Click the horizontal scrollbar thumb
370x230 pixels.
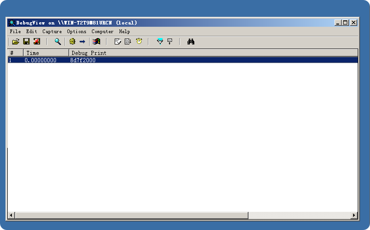point(131,215)
